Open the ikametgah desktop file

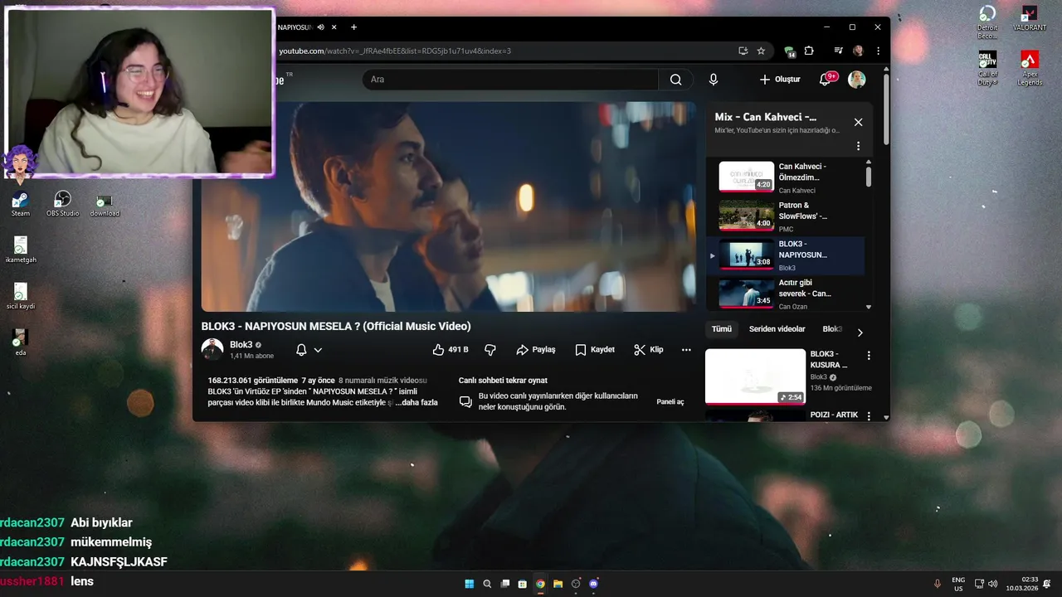[x=21, y=250]
